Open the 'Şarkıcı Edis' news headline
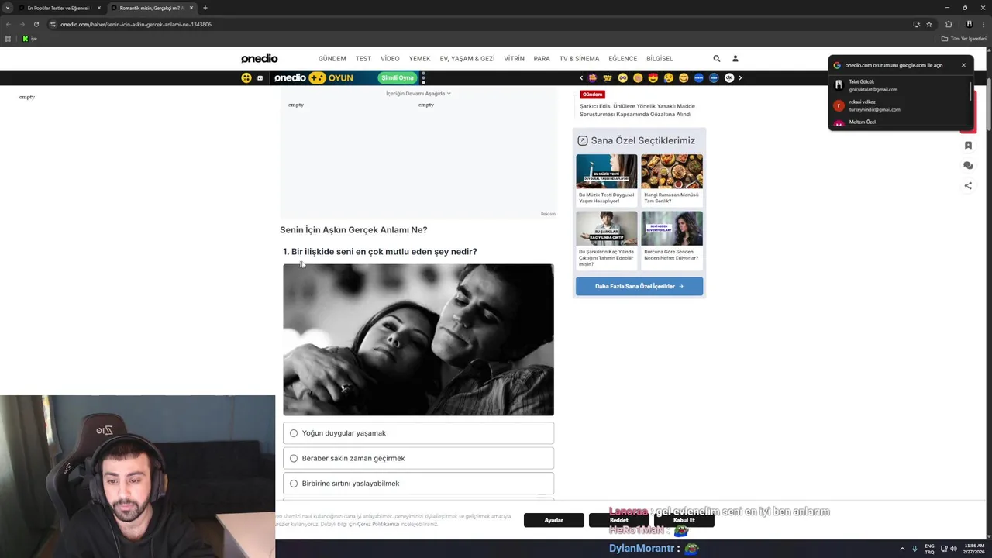Viewport: 992px width, 558px height. click(x=637, y=110)
